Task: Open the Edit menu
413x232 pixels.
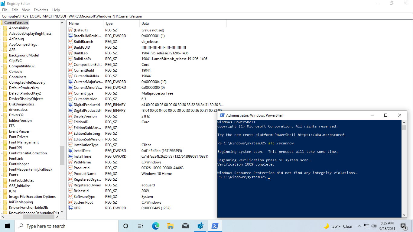Action: (15, 10)
